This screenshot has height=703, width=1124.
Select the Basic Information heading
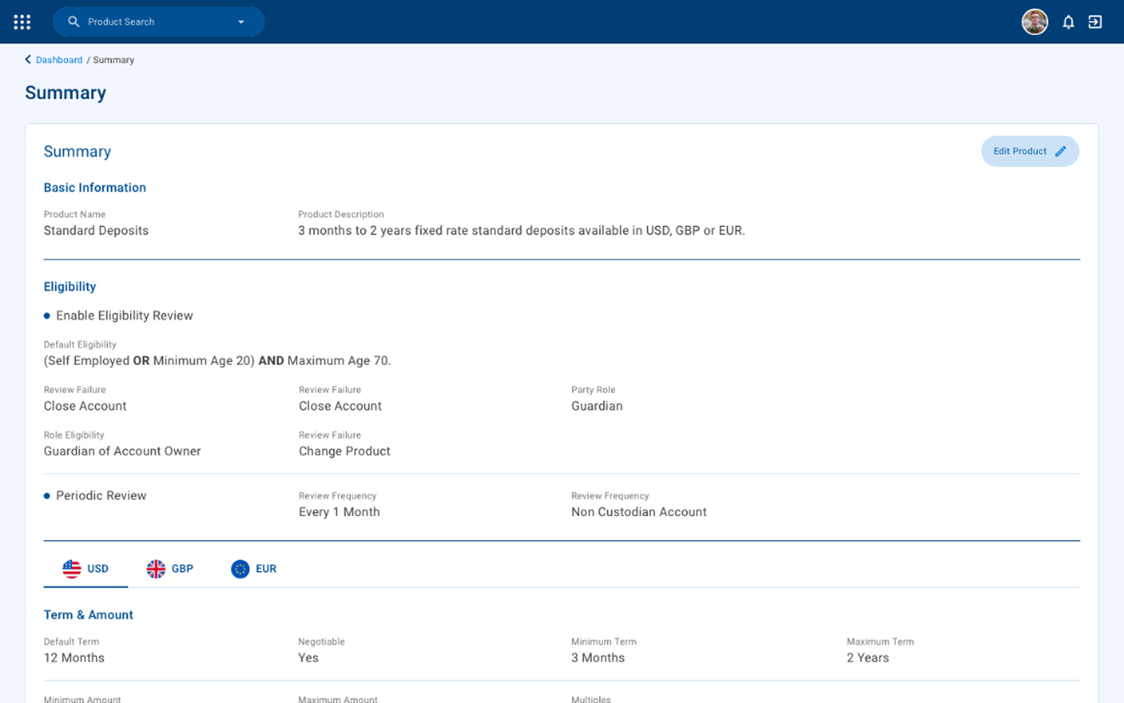[94, 188]
